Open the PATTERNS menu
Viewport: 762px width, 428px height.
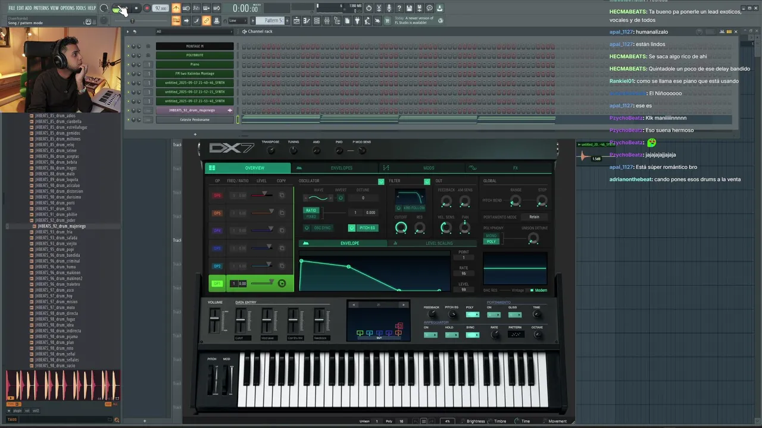pos(41,8)
